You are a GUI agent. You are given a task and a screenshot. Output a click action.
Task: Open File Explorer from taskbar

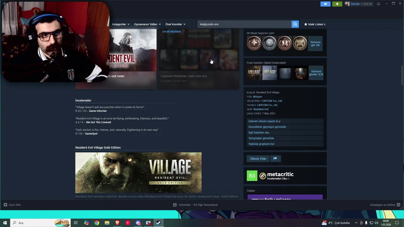107,223
